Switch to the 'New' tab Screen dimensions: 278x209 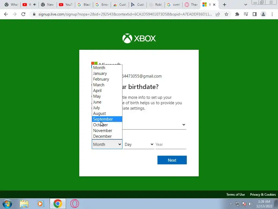point(48,5)
